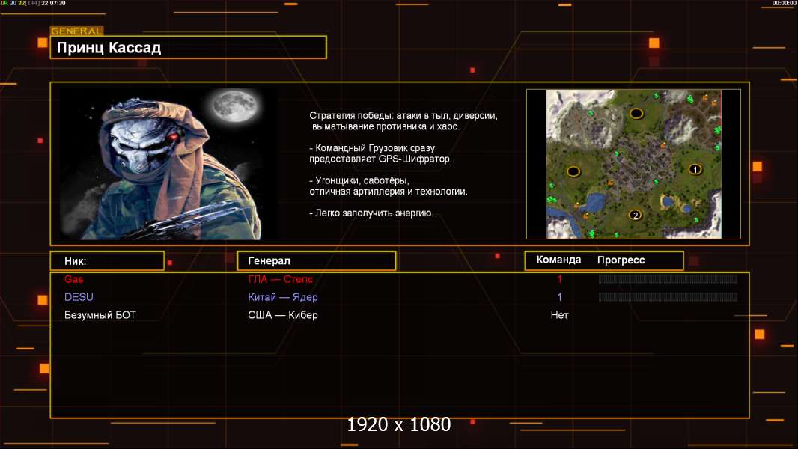Click the 22:07:30 clock readout

[53, 3]
